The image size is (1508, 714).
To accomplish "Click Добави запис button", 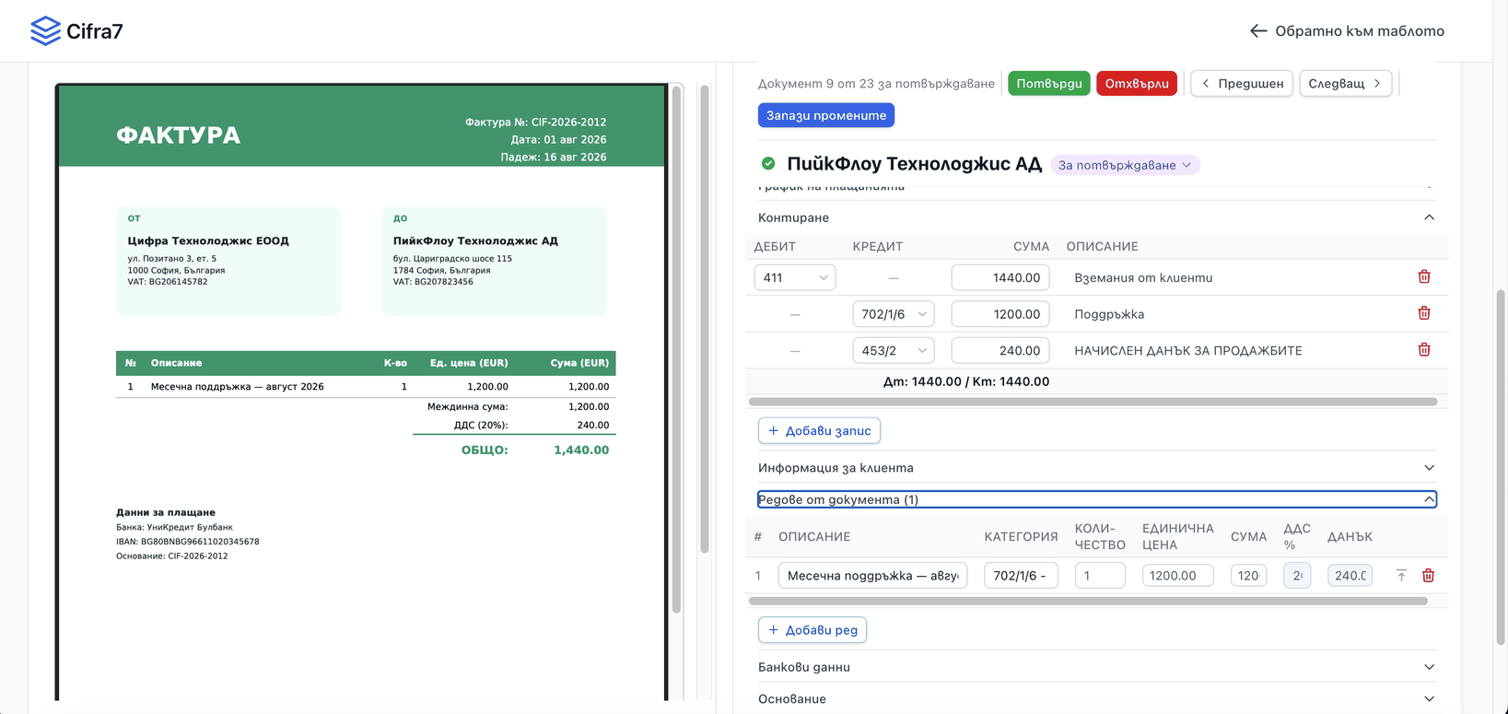I will [819, 430].
